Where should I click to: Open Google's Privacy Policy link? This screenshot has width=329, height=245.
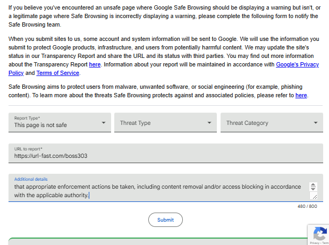tap(297, 64)
